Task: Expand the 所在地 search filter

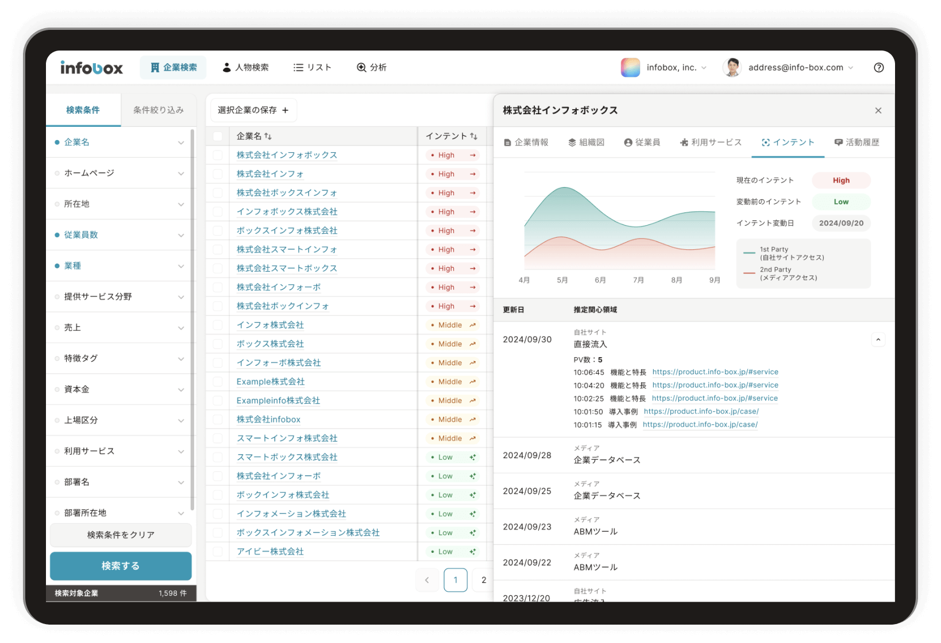Action: (180, 204)
